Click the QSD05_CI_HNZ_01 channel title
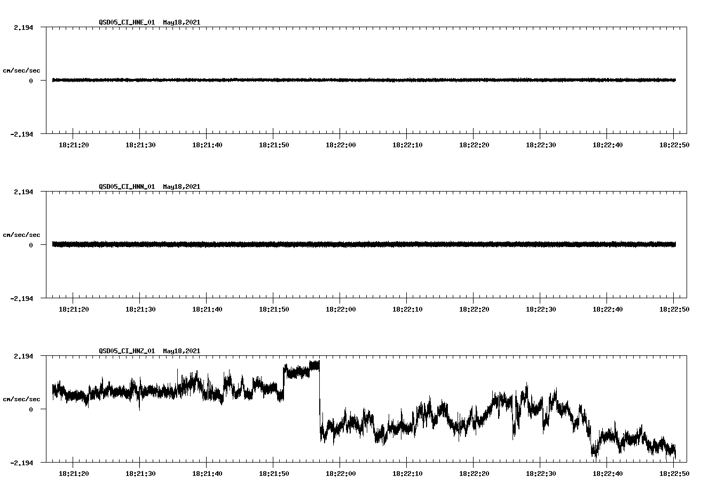Screen dimensions: 725x493 126,351
